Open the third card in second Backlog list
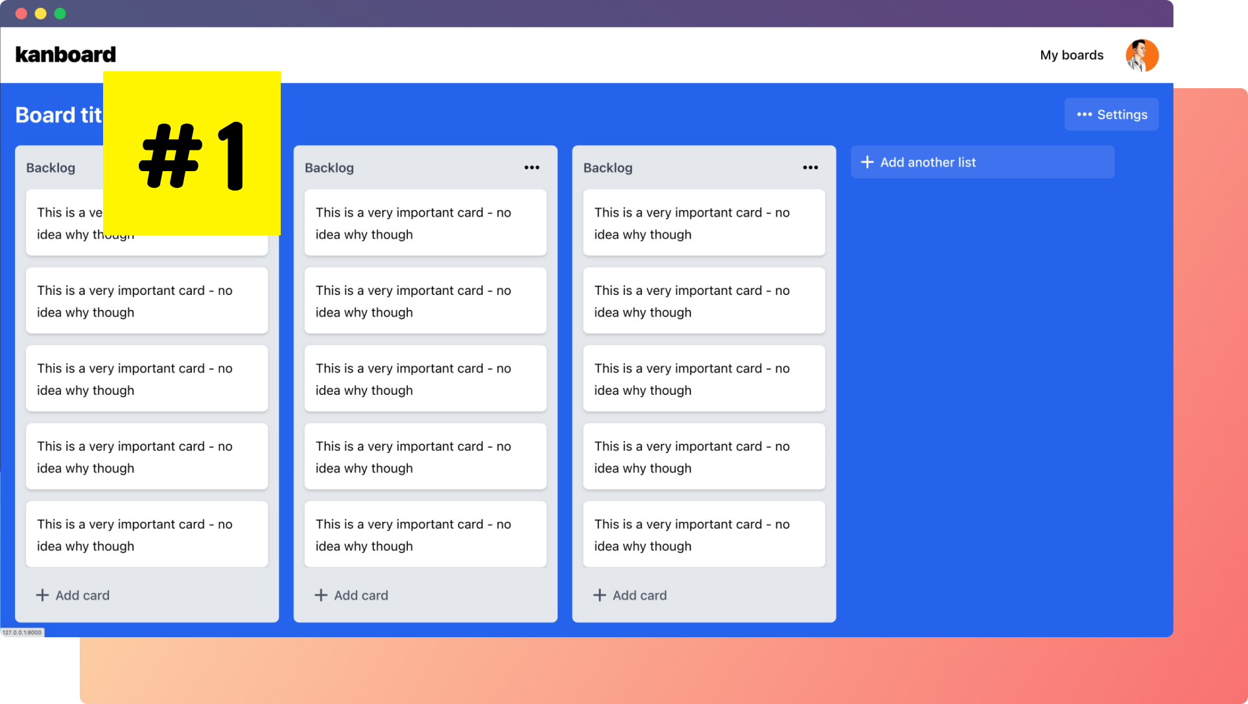The height and width of the screenshot is (704, 1248). coord(425,379)
